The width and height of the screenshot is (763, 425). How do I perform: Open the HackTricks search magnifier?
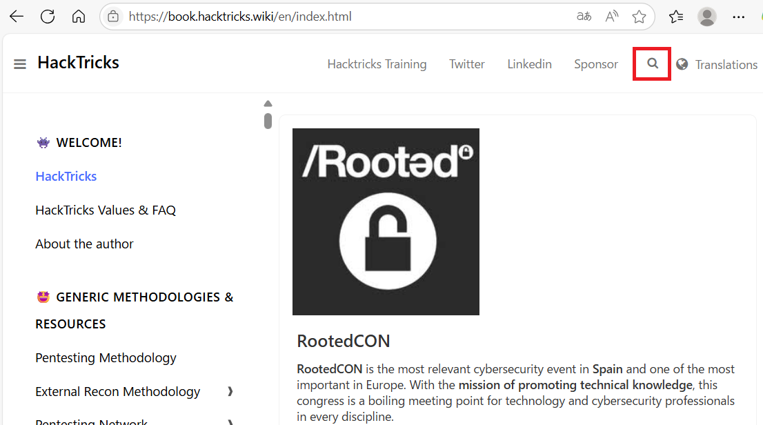(653, 63)
